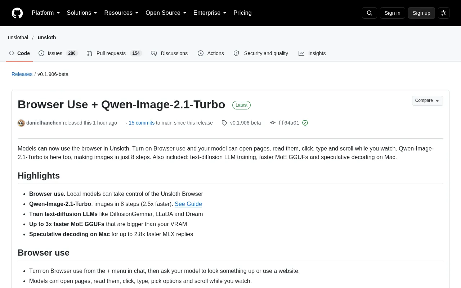The image size is (461, 288).
Task: Click the Speculative decoding on Mac bullet
Action: [x=111, y=234]
